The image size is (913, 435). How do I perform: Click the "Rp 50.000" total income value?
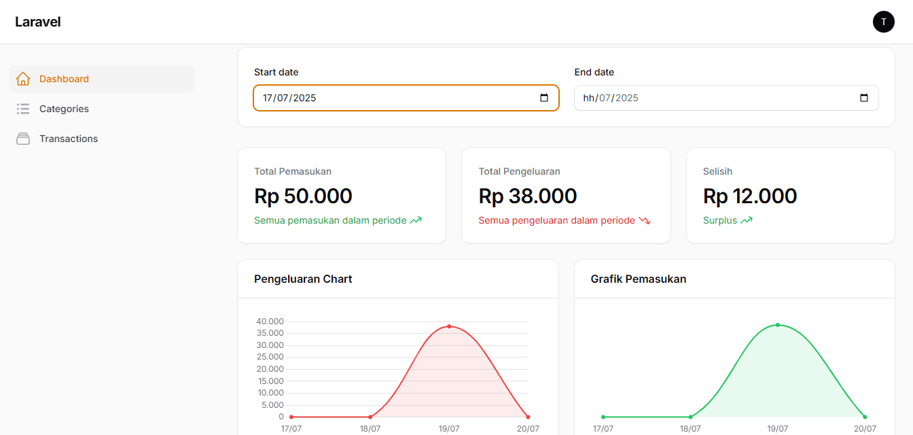pyautogui.click(x=303, y=196)
